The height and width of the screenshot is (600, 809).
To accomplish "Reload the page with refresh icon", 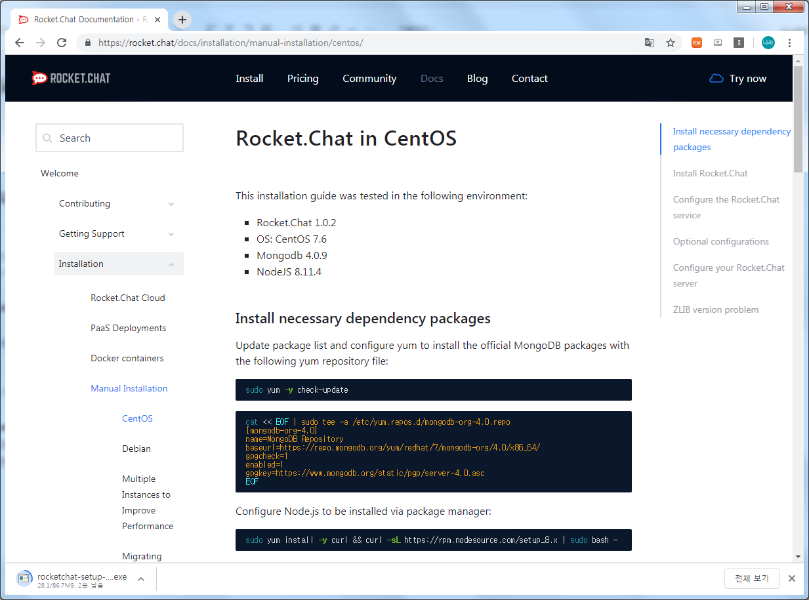I will (62, 43).
